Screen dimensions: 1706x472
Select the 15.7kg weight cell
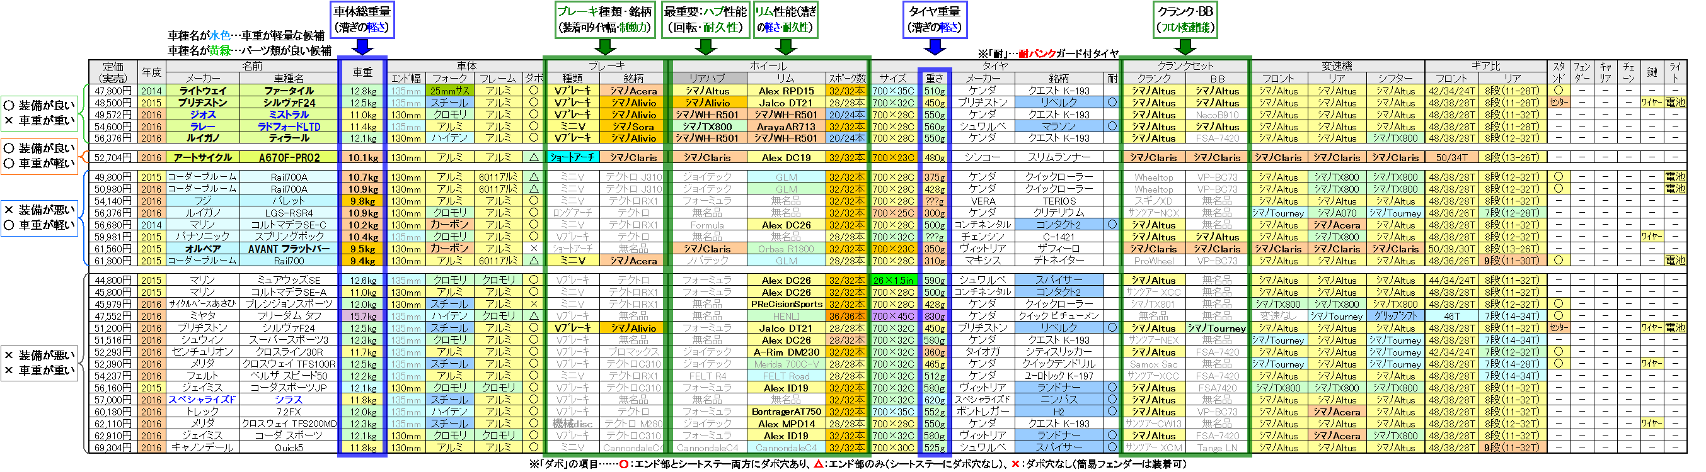tap(363, 316)
